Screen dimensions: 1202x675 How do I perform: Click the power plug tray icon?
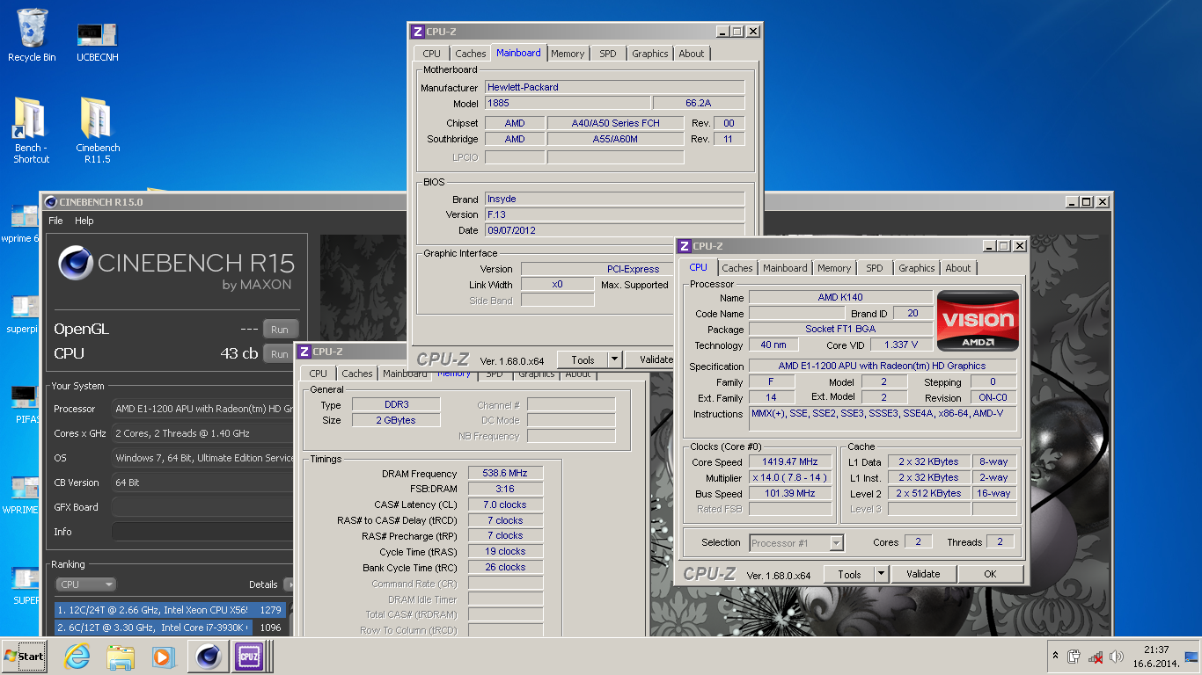tap(1074, 657)
